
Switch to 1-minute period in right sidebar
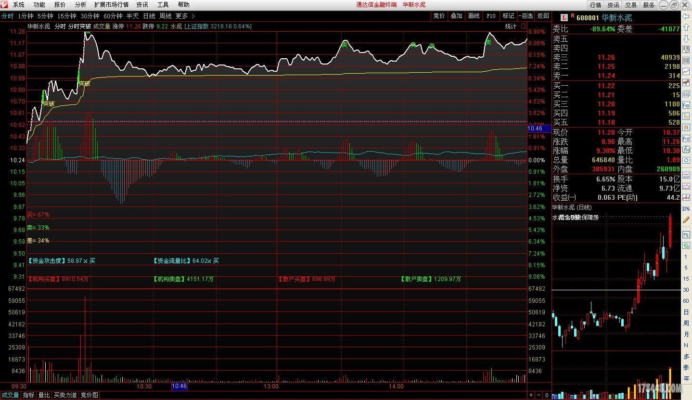click(686, 257)
